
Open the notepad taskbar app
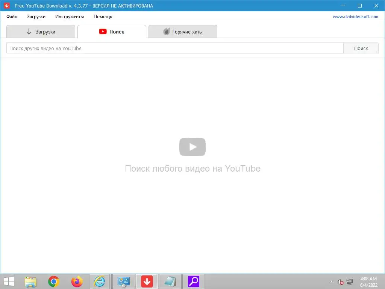pos(170,281)
